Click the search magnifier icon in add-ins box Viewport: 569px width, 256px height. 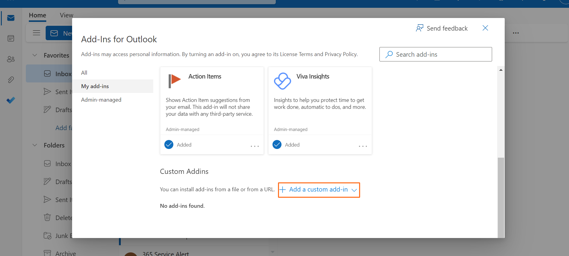coord(389,54)
